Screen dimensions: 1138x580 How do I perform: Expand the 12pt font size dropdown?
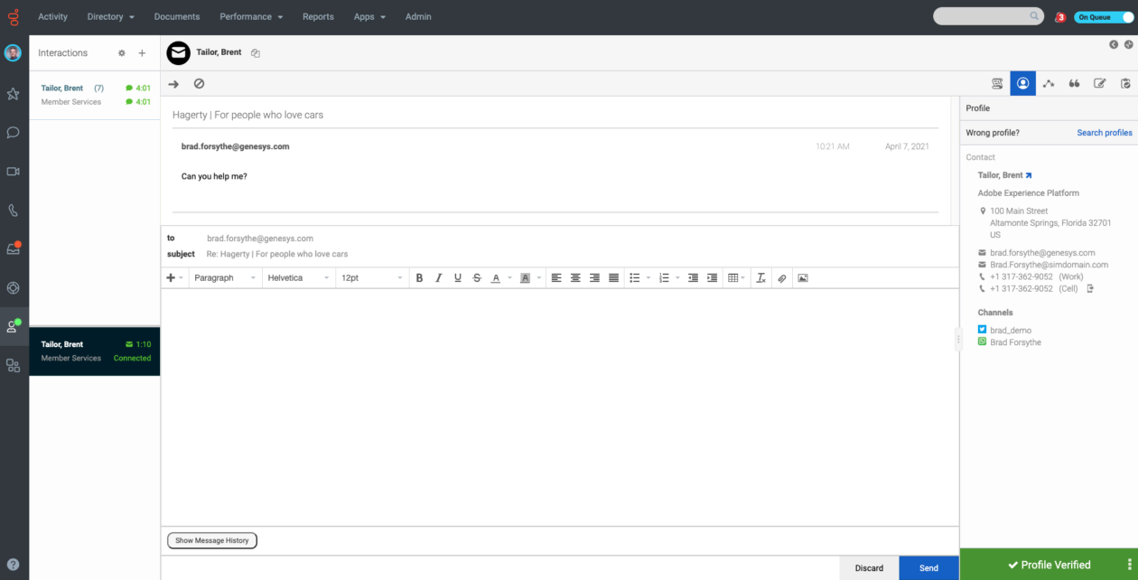pos(371,277)
